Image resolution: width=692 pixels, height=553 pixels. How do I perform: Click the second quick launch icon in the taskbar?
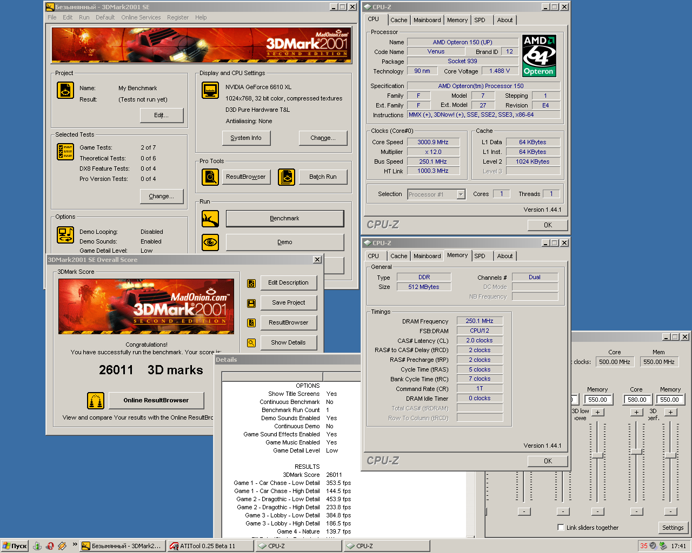[x=50, y=546]
